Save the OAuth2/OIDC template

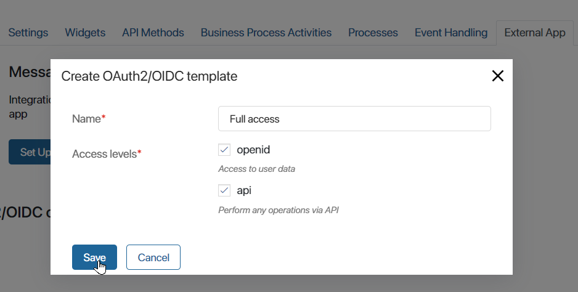pos(94,257)
